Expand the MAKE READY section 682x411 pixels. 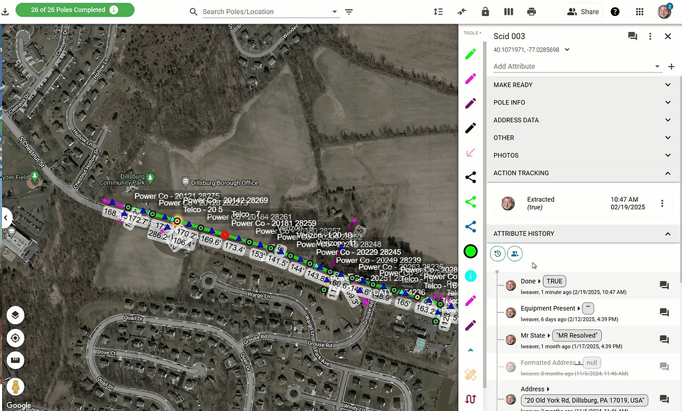point(583,85)
